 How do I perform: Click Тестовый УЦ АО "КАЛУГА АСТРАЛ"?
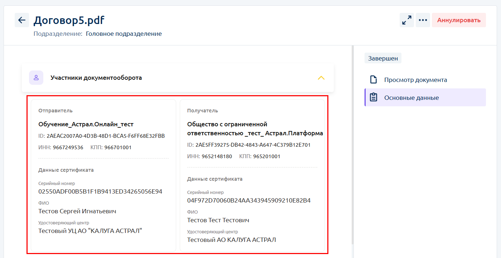[x=90, y=231]
